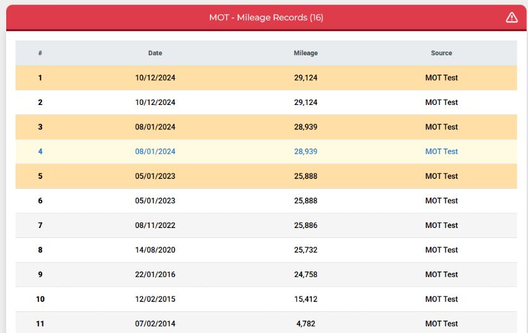Select row 3 with mileage 28,939
Image resolution: width=528 pixels, height=333 pixels.
tap(266, 127)
